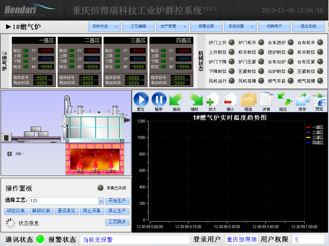Click the 详情 details icon on chart toolbar

(266, 99)
